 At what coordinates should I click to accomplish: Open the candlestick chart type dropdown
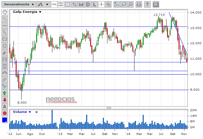coord(43,4)
